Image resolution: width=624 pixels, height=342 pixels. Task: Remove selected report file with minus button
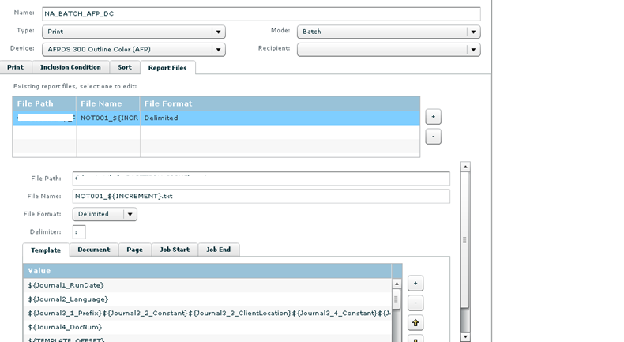coord(433,137)
